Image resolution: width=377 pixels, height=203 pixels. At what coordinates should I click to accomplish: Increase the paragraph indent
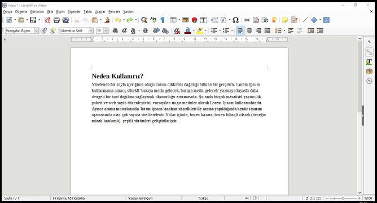pos(311,31)
